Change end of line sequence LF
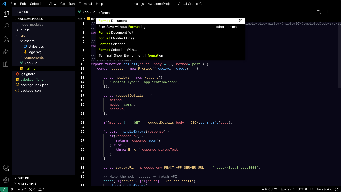This screenshot has height=192, width=341. point(312,189)
